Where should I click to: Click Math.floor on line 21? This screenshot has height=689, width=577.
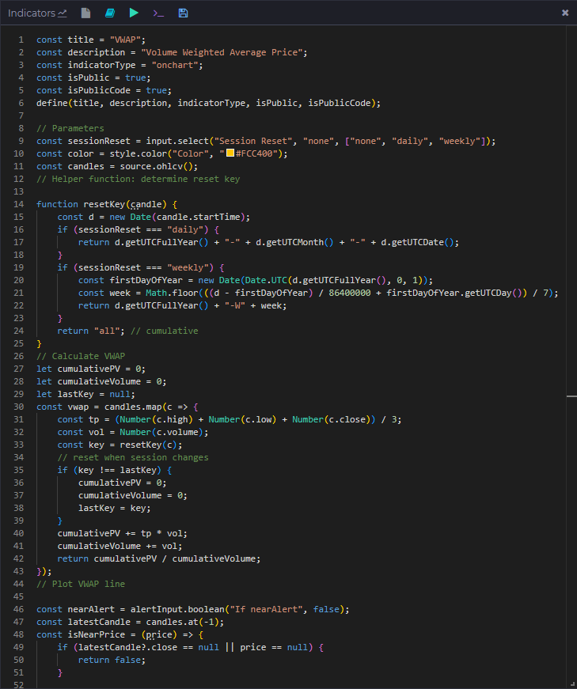point(172,293)
